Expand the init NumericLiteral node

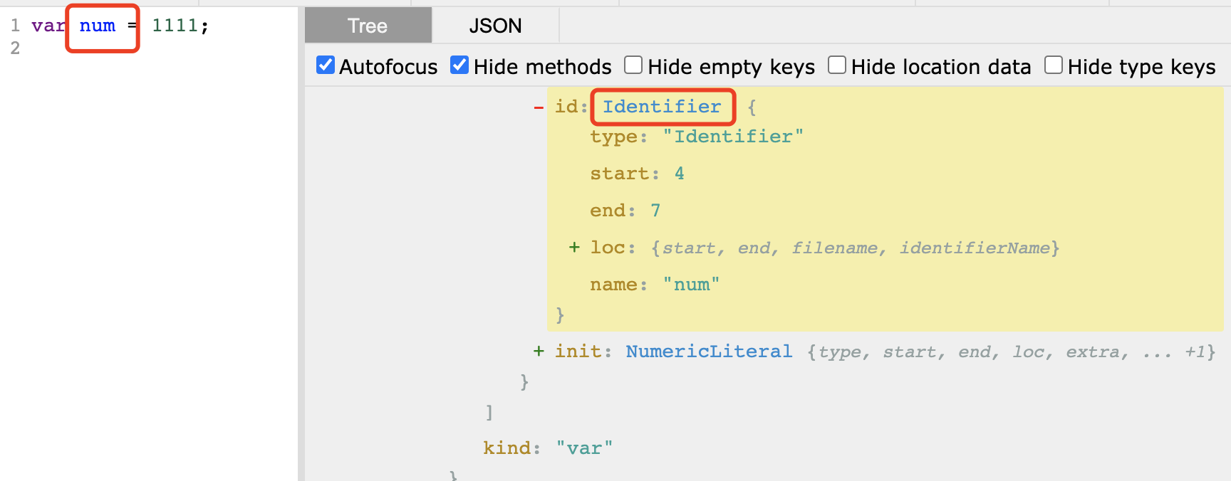(539, 351)
